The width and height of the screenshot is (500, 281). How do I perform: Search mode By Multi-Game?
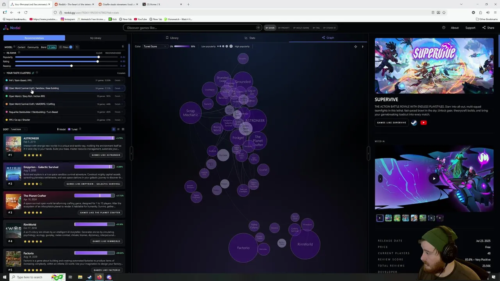(301, 28)
